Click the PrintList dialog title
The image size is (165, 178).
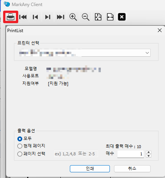pos(15,31)
